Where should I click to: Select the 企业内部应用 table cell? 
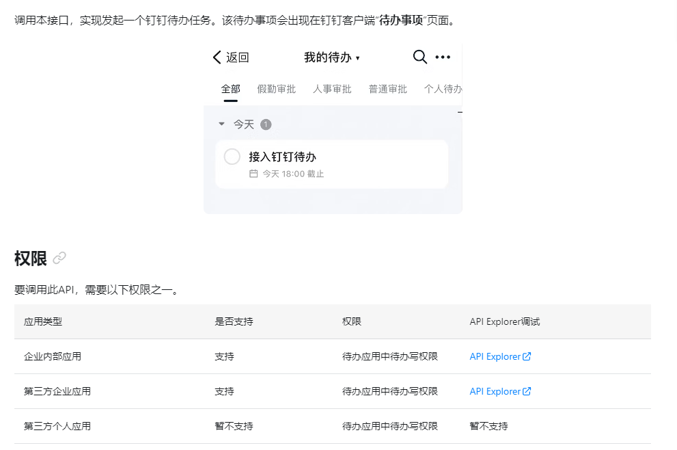click(52, 356)
